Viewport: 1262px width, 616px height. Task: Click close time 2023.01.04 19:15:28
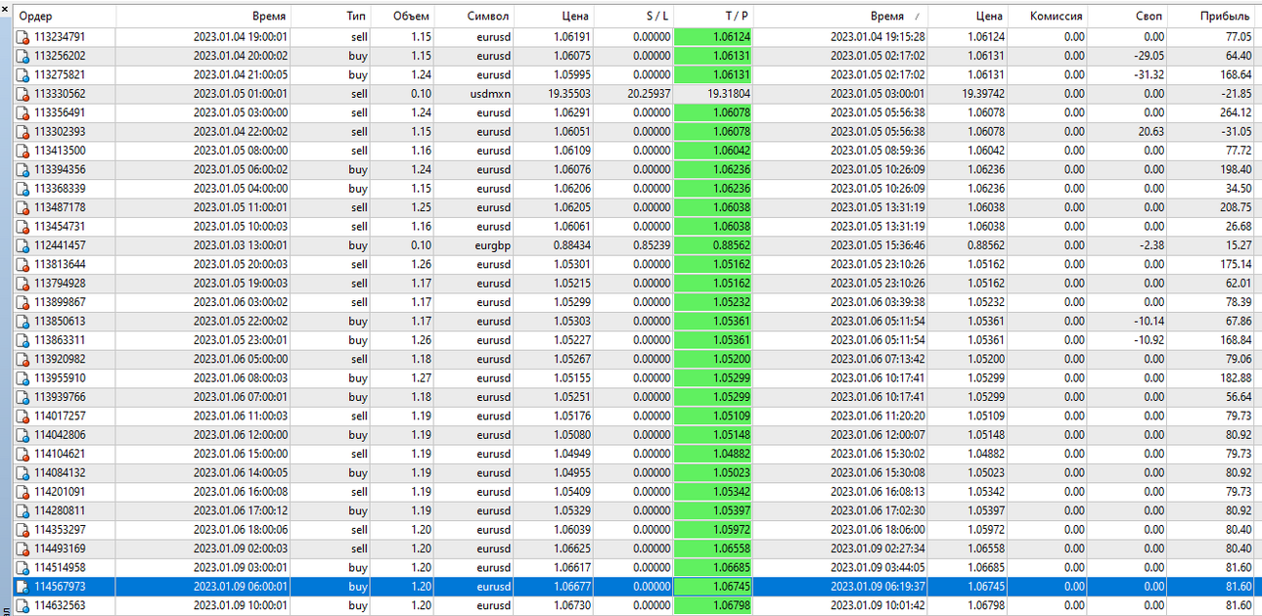878,37
